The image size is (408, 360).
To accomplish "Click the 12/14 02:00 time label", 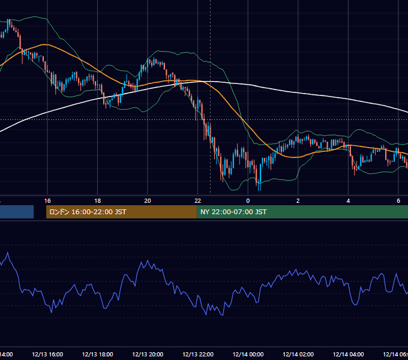I will click(x=298, y=354).
